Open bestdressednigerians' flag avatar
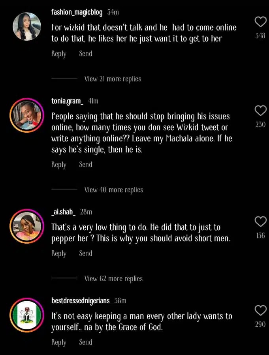The image size is (269, 355). click(x=27, y=315)
